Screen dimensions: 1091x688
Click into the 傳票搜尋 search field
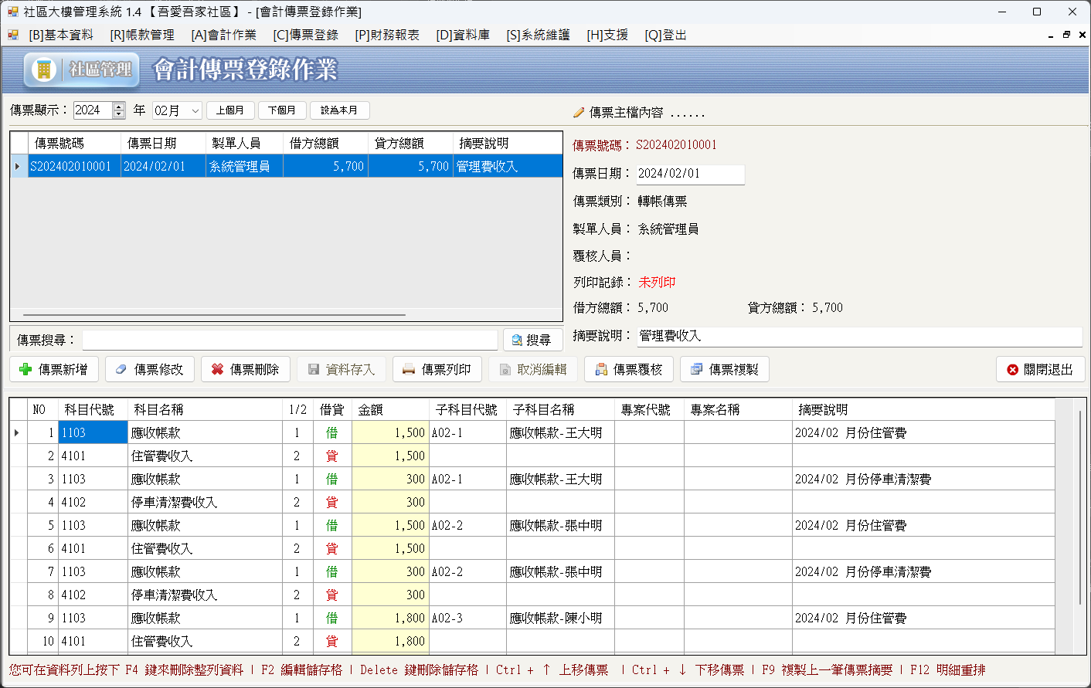290,341
